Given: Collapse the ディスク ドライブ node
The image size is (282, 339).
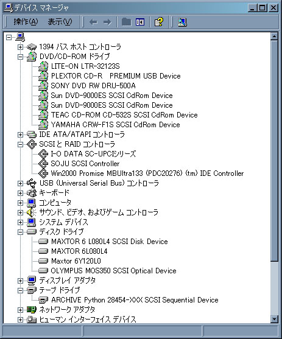Looking at the screenshot, I should [20, 232].
